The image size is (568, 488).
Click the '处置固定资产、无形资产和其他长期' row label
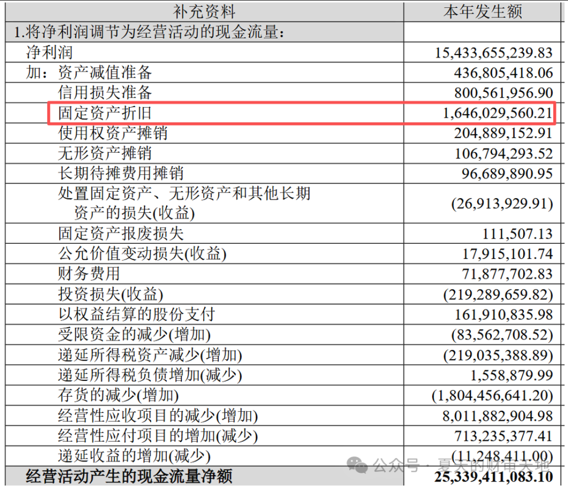(x=184, y=193)
